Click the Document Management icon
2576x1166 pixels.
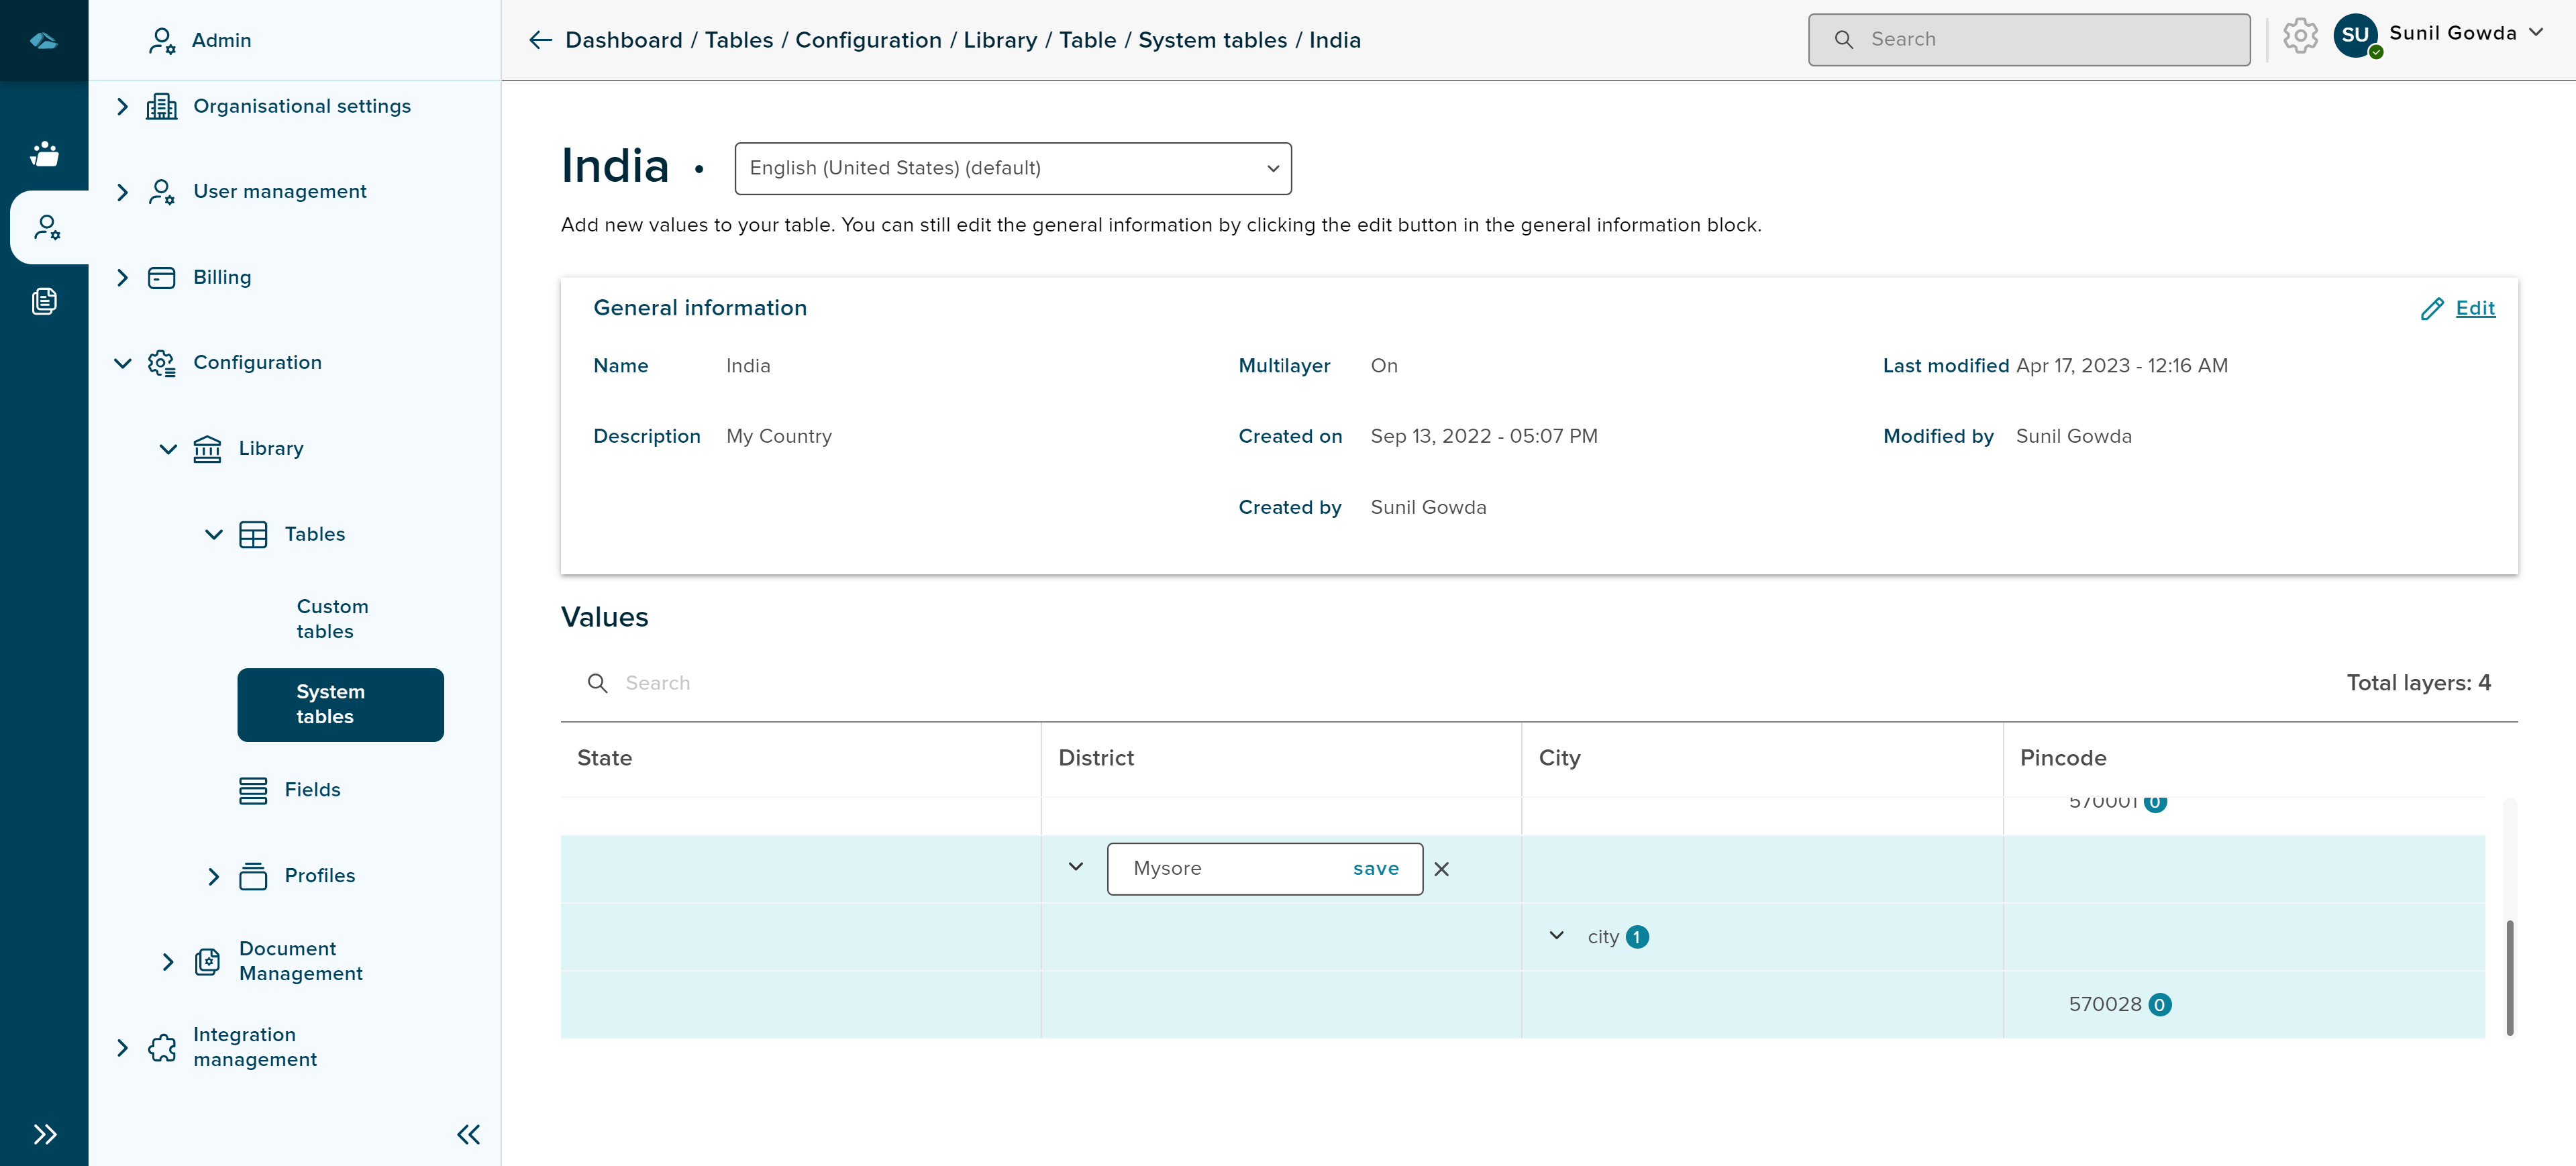207,962
